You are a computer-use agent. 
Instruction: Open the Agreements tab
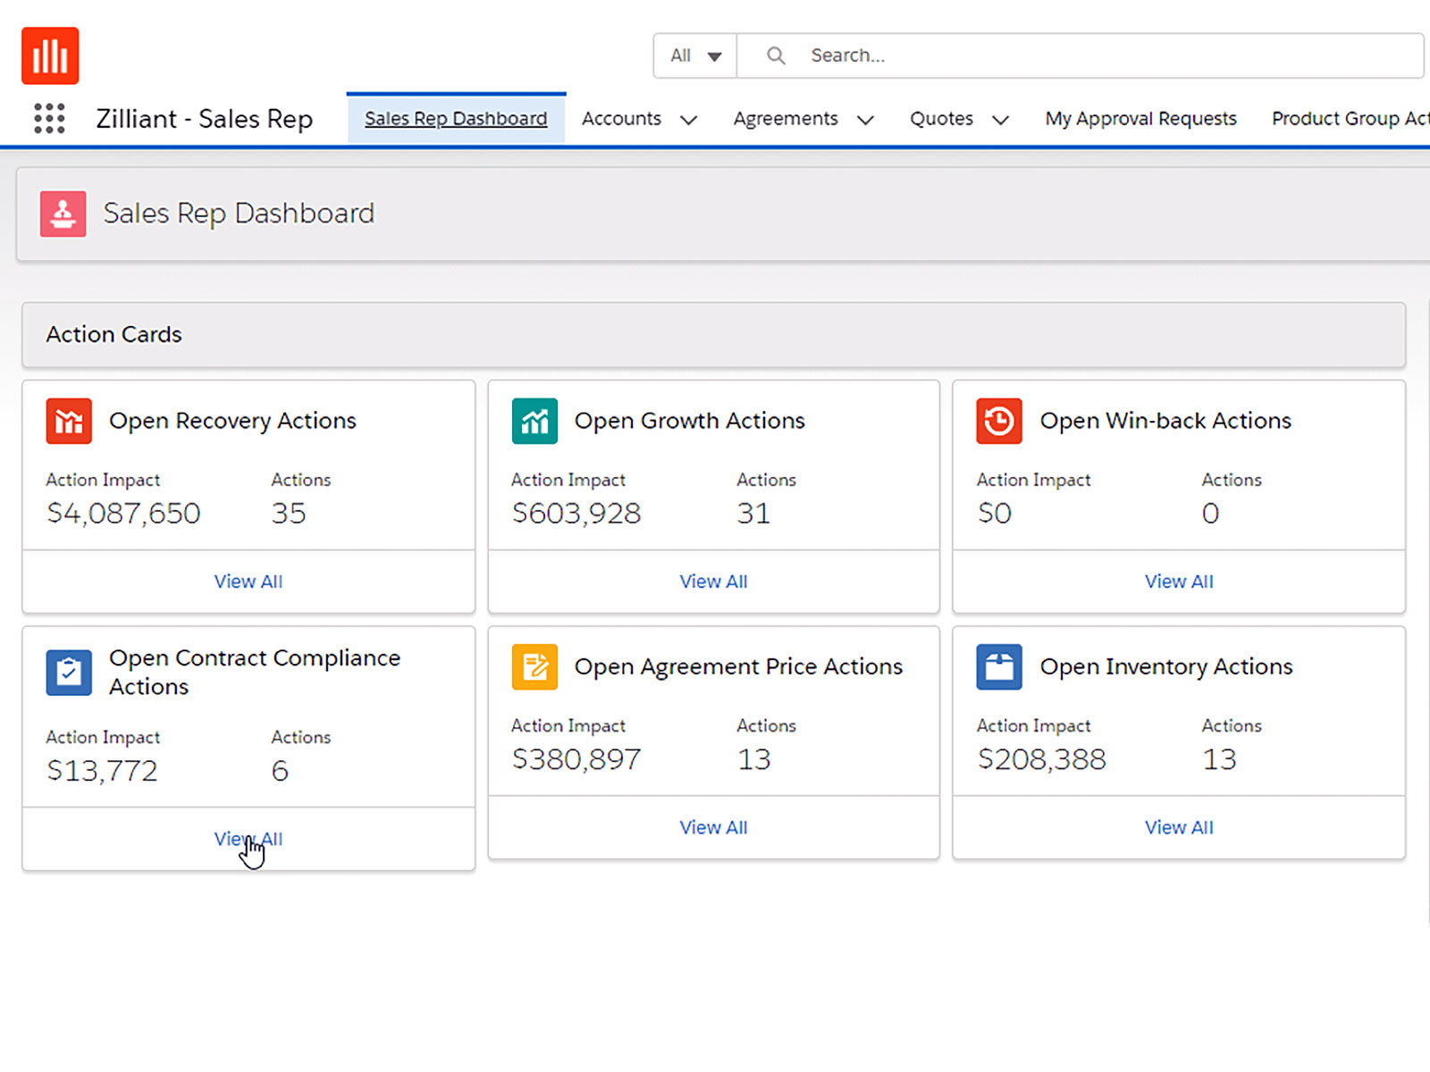click(x=786, y=119)
